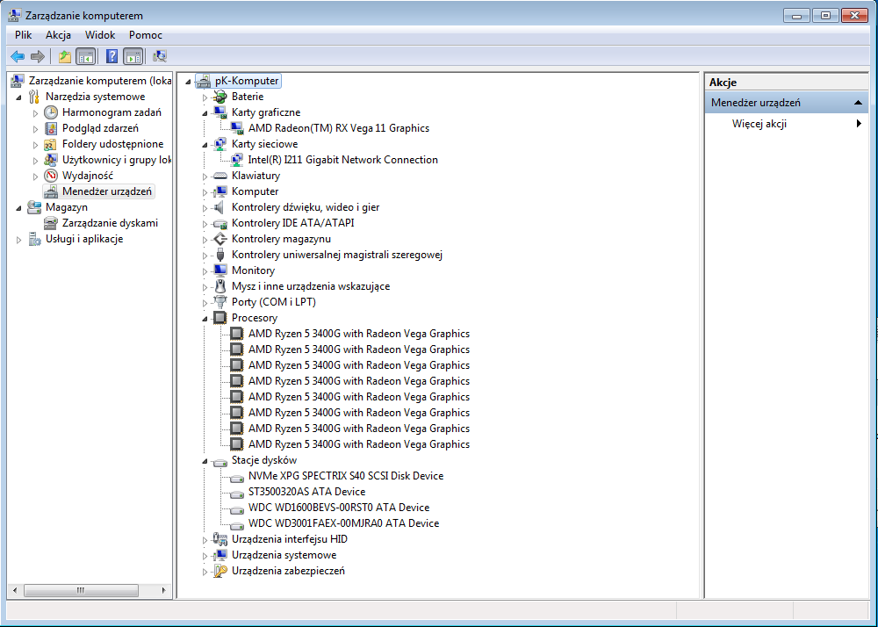
Task: Click the Wydajność icon in left tree
Action: (51, 176)
